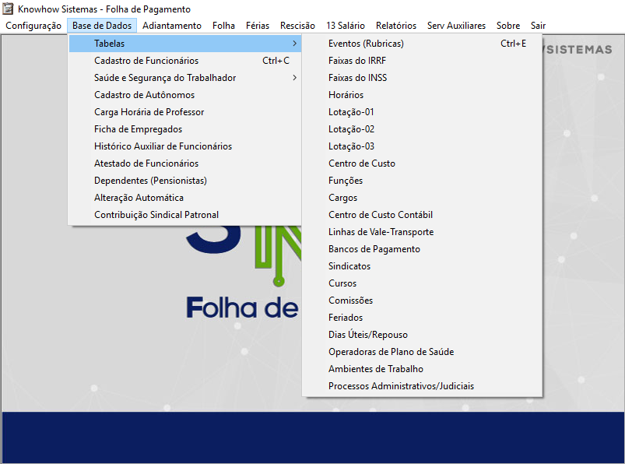Click the Knowhow Sistemas title bar icon
Screen dimensions: 625x464
pos(9,9)
